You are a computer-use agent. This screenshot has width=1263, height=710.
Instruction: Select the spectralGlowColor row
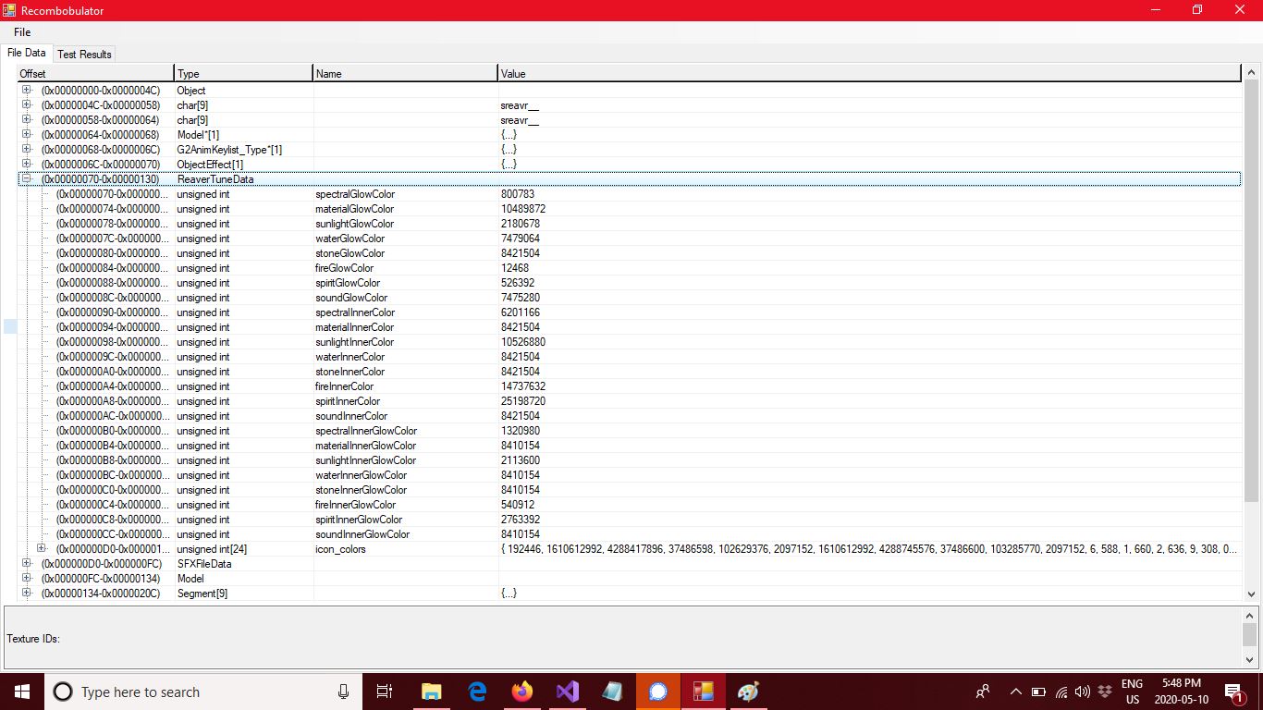coord(629,194)
